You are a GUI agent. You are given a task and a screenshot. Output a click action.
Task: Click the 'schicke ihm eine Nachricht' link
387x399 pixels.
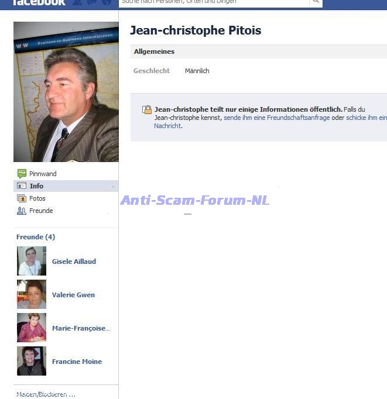pyautogui.click(x=366, y=118)
